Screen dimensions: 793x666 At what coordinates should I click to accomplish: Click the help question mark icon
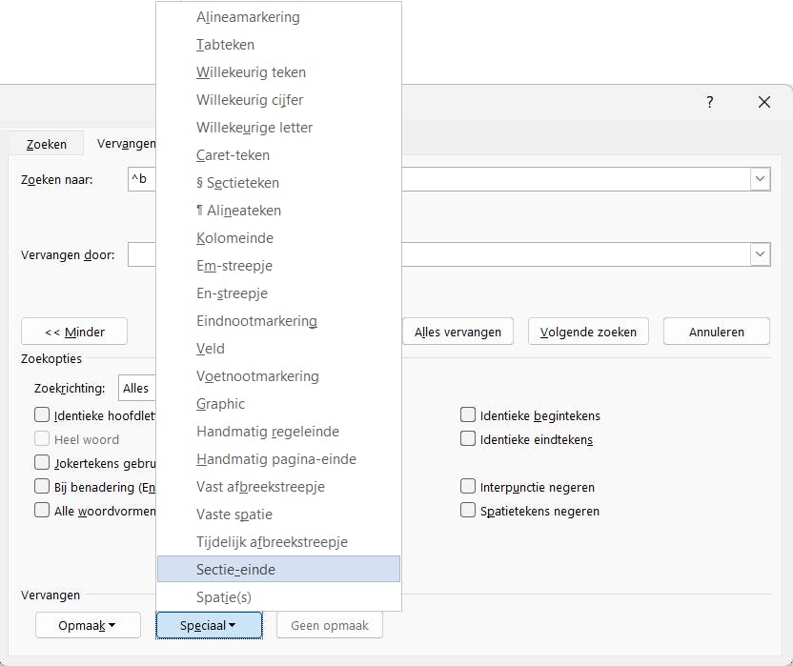pyautogui.click(x=710, y=103)
